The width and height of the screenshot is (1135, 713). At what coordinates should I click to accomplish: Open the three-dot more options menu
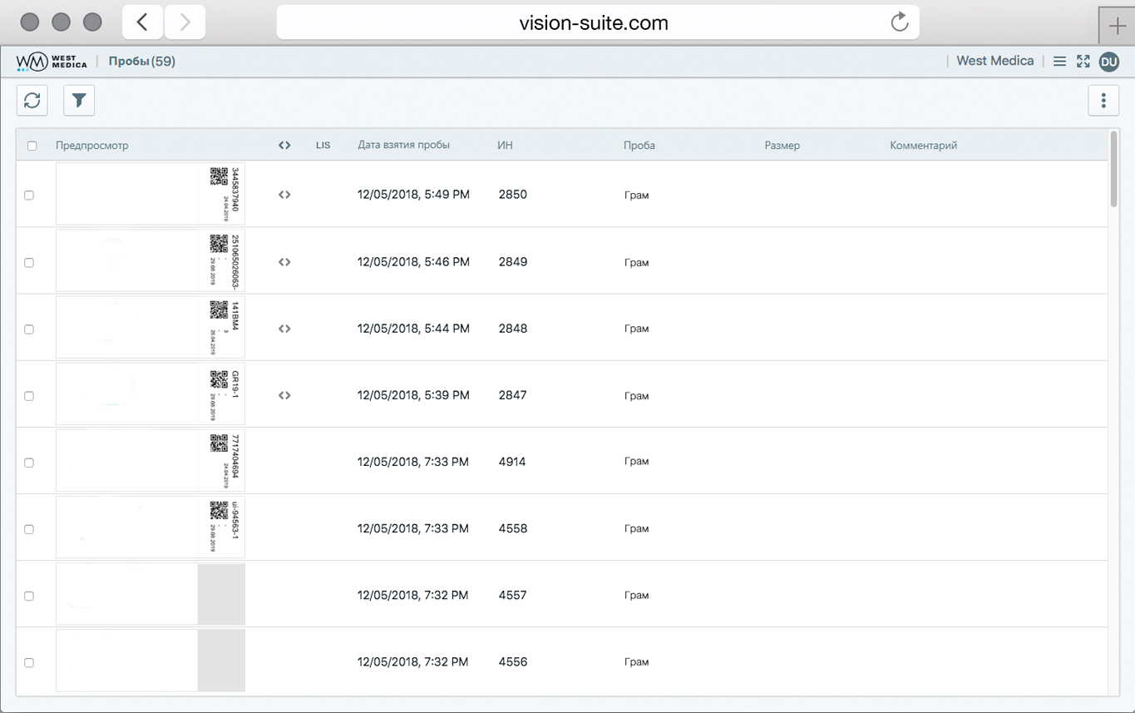pos(1103,101)
